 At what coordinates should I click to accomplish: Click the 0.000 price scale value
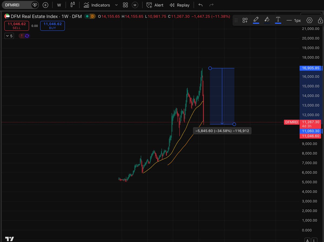click(307, 230)
